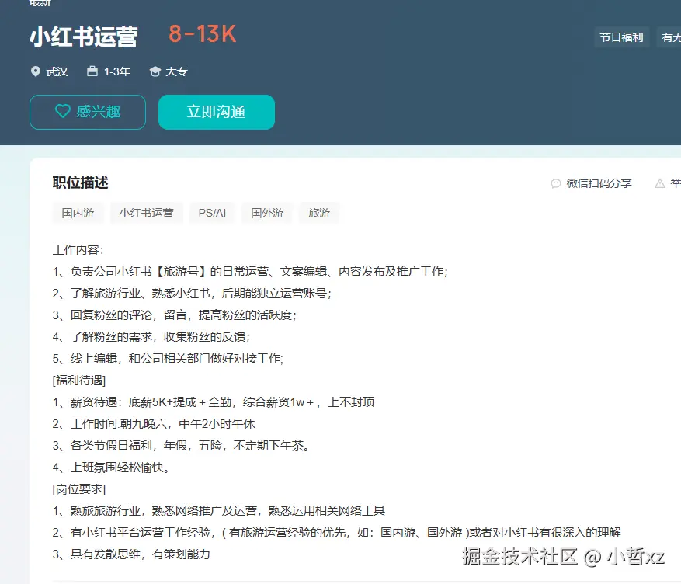The height and width of the screenshot is (584, 681).
Task: Click the line 有小红书平台运营工作经验
Action: coord(336,532)
